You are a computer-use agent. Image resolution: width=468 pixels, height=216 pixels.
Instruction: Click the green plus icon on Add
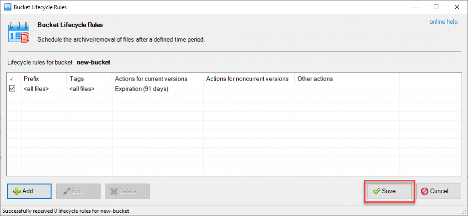coord(16,191)
